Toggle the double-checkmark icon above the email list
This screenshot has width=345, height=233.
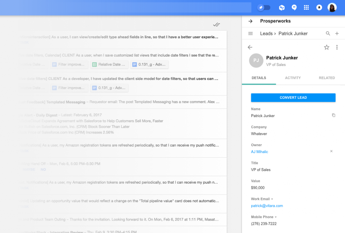click(x=216, y=24)
